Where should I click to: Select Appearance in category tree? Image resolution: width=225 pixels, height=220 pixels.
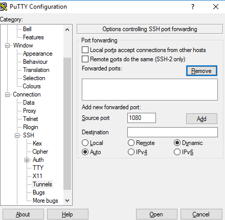point(38,54)
